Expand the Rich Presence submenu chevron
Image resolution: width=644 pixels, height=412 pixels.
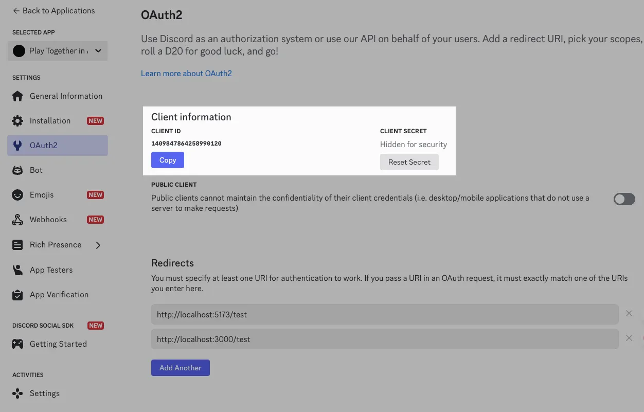(98, 245)
